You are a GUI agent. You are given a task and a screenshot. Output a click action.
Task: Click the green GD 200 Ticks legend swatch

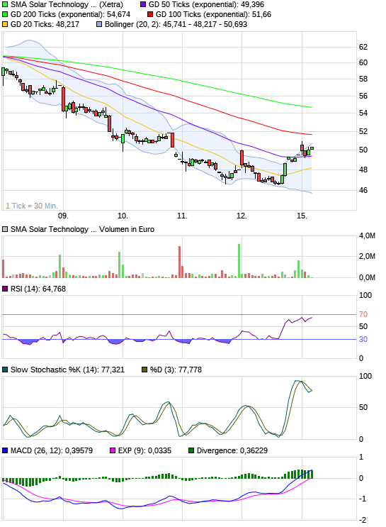tap(5, 14)
